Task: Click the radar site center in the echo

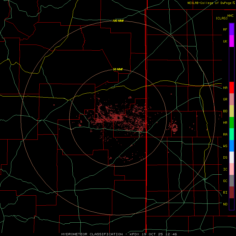Action: [x=119, y=118]
